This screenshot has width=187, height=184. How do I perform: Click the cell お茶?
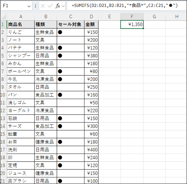tap(21, 142)
